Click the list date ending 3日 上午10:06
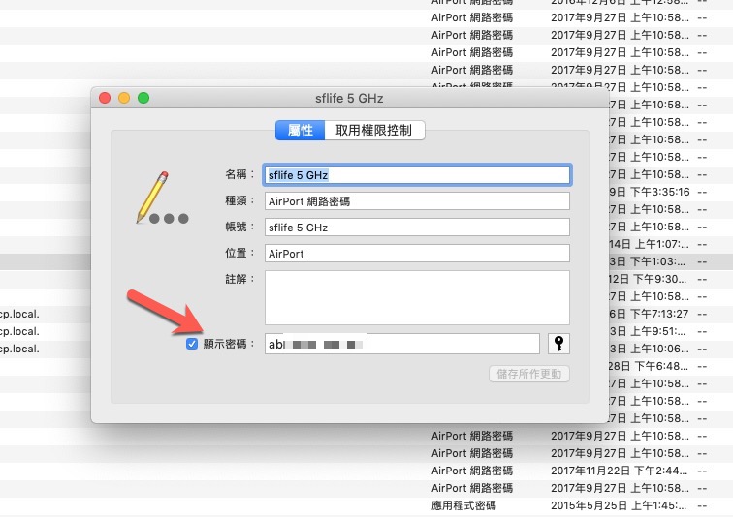 [x=649, y=349]
